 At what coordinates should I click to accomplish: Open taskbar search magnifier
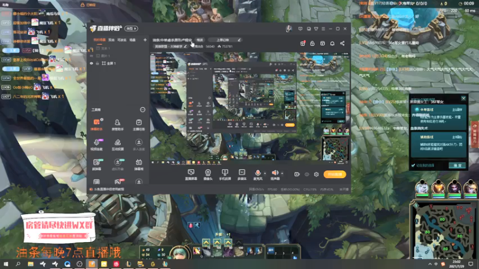click(18, 264)
